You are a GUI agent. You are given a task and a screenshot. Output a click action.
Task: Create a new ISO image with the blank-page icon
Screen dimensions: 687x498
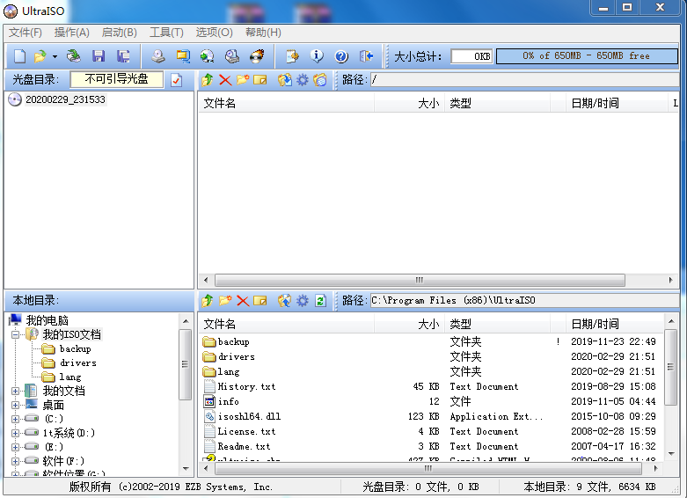tap(19, 56)
